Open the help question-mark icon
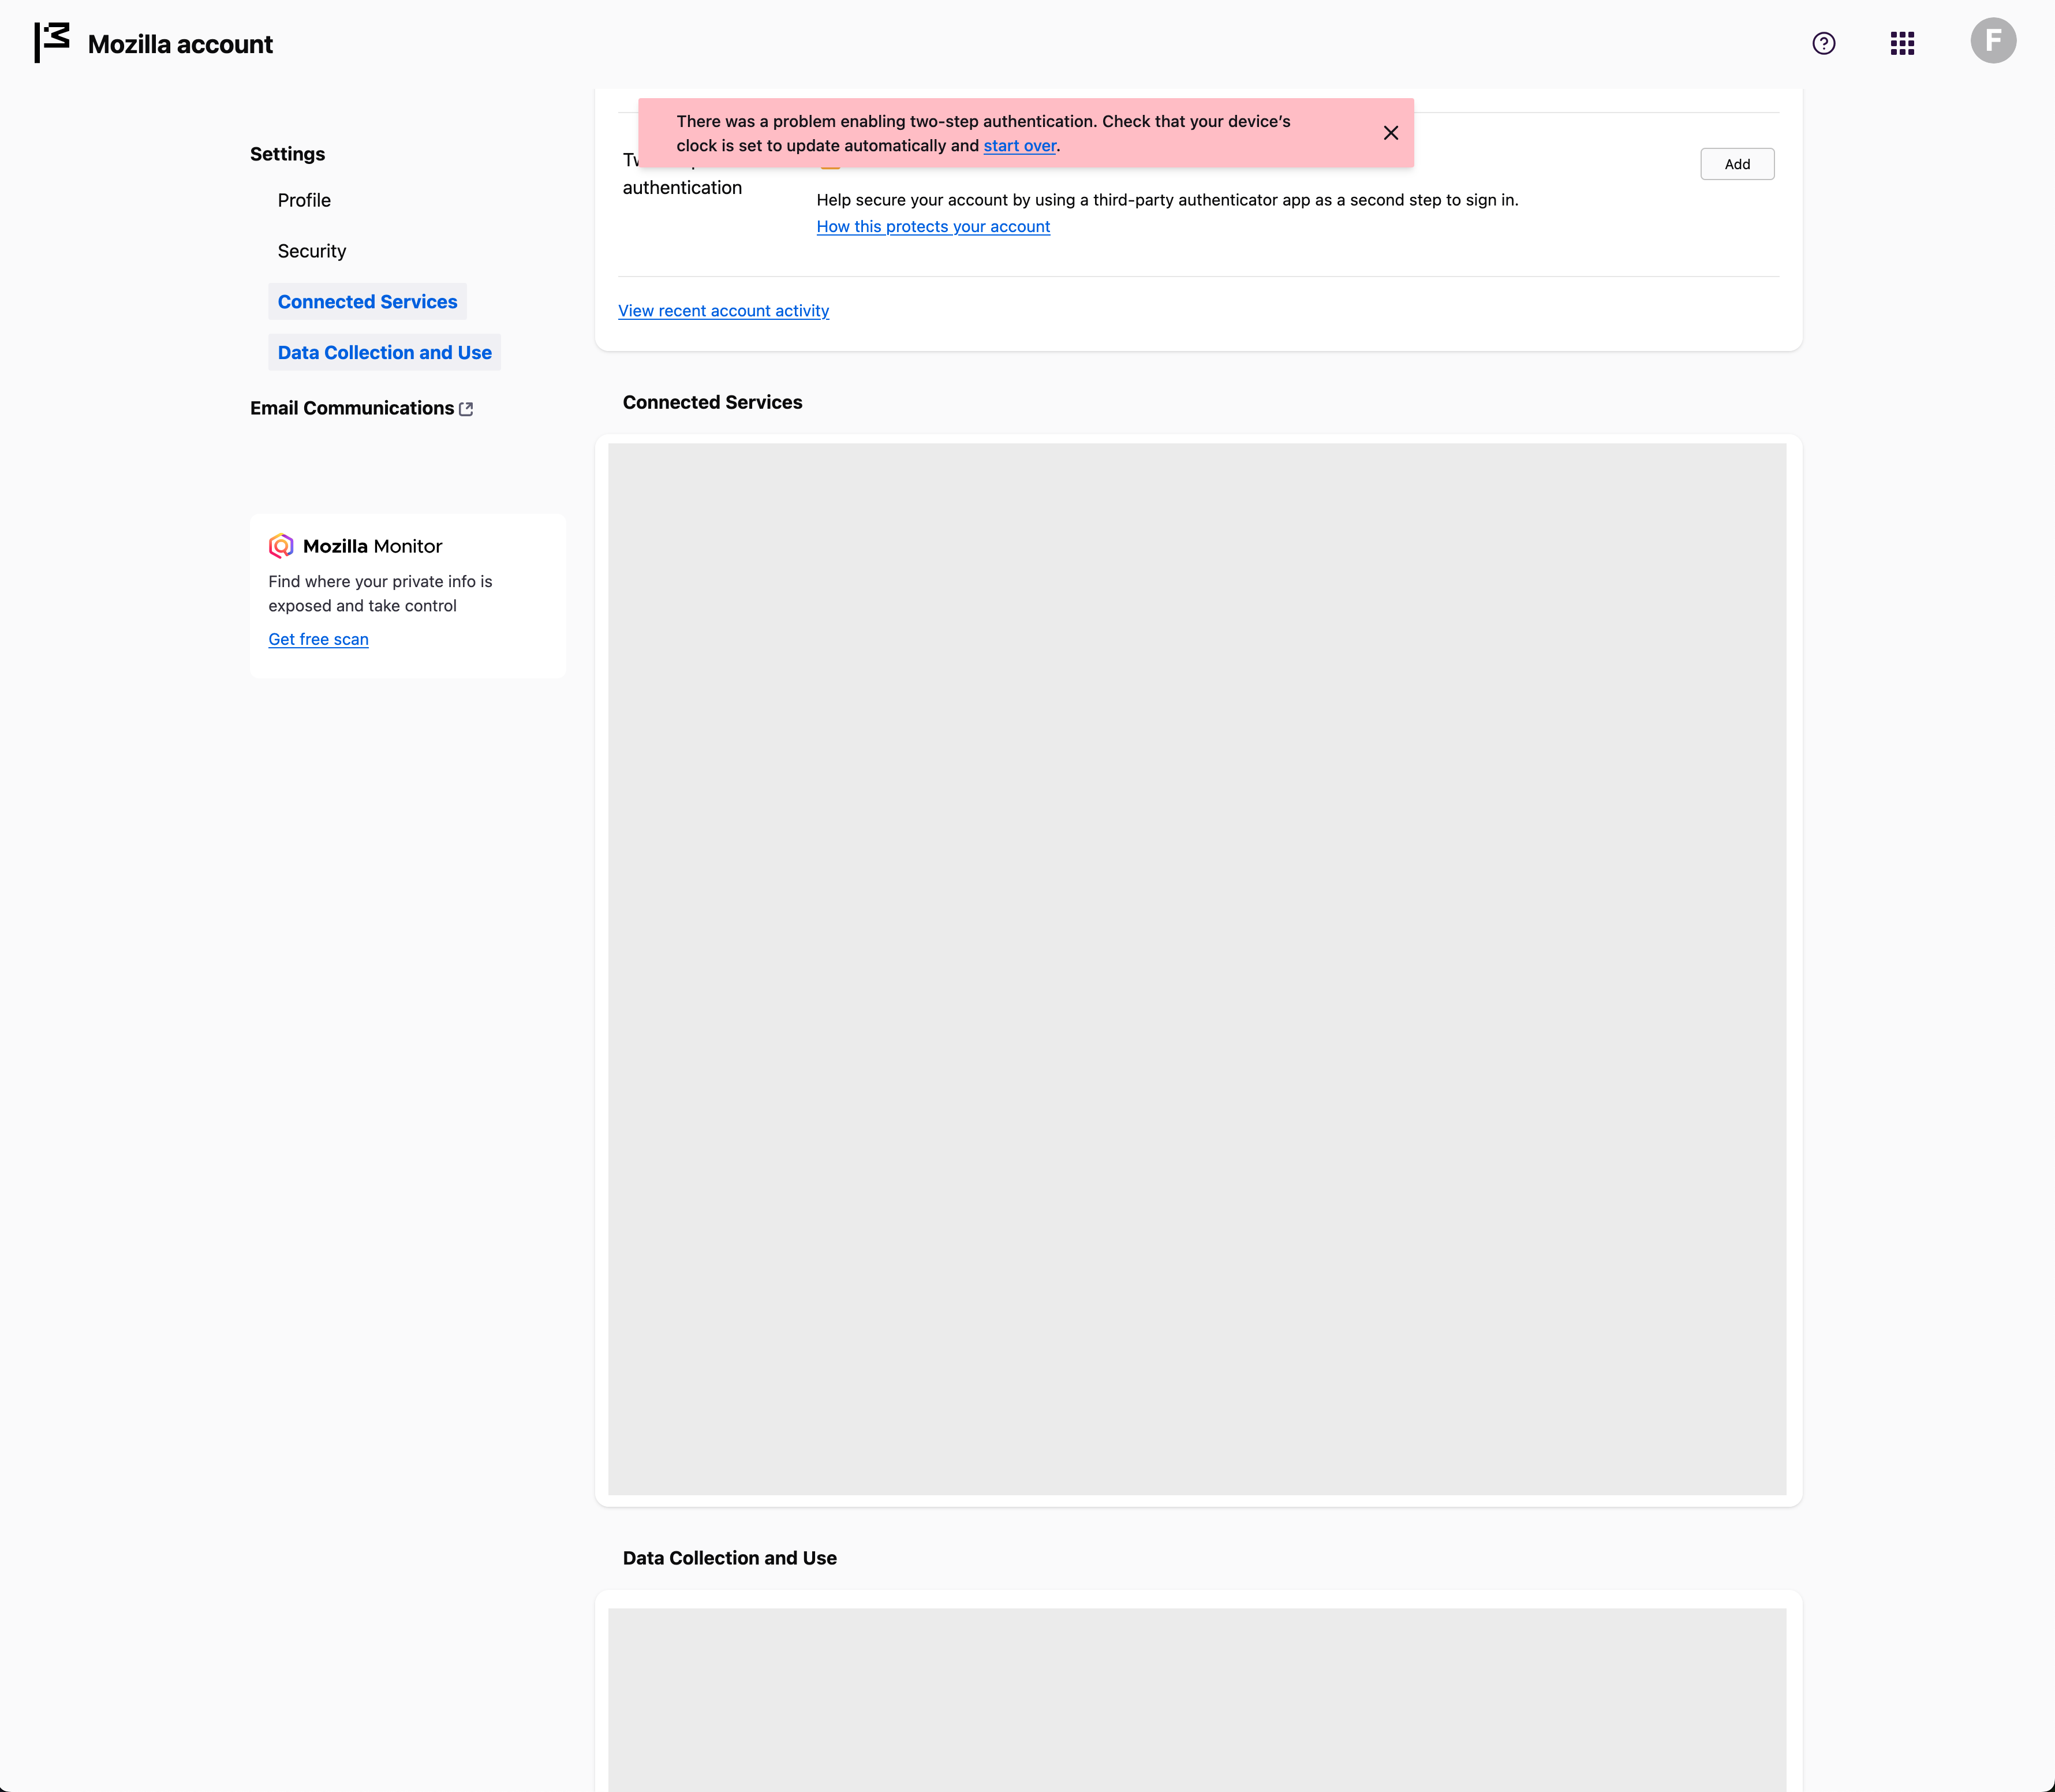The height and width of the screenshot is (1792, 2055). pos(1823,43)
